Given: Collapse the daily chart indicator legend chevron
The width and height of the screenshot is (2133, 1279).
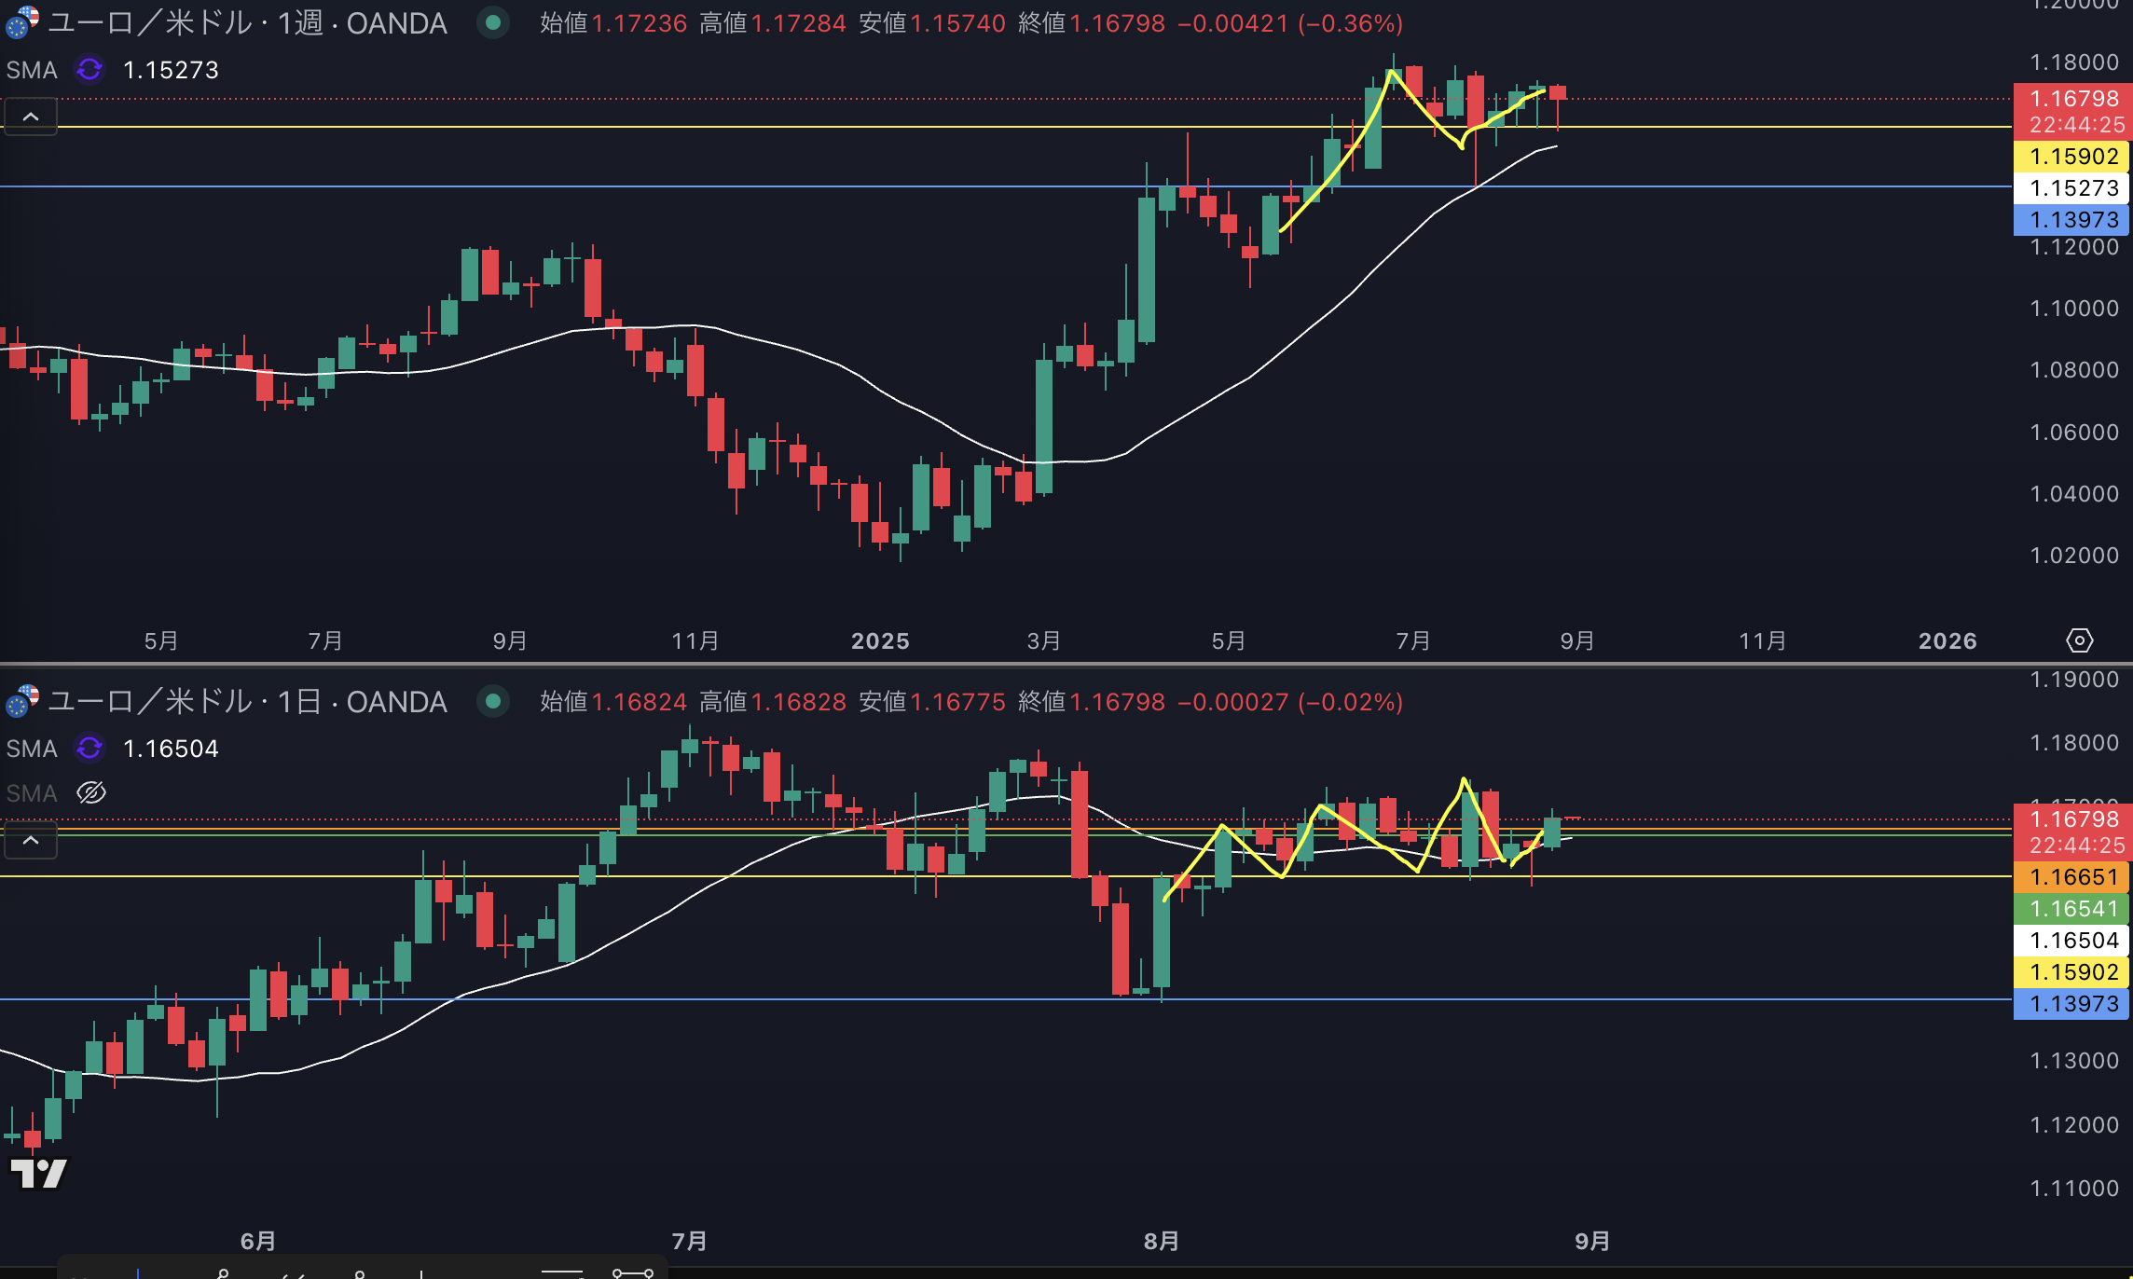Looking at the screenshot, I should pyautogui.click(x=31, y=841).
